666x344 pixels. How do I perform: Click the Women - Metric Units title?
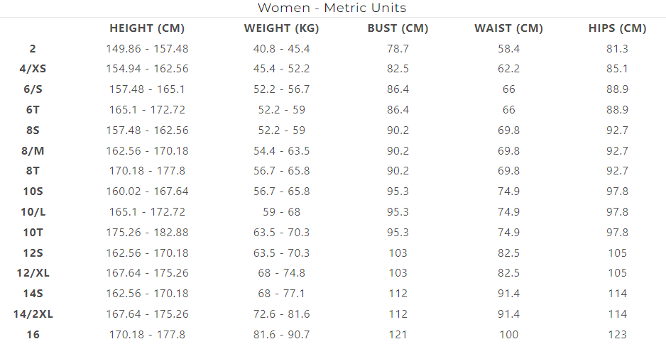[x=332, y=8]
